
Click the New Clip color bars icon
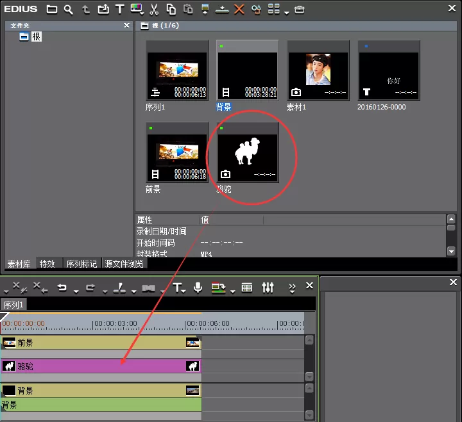click(137, 9)
